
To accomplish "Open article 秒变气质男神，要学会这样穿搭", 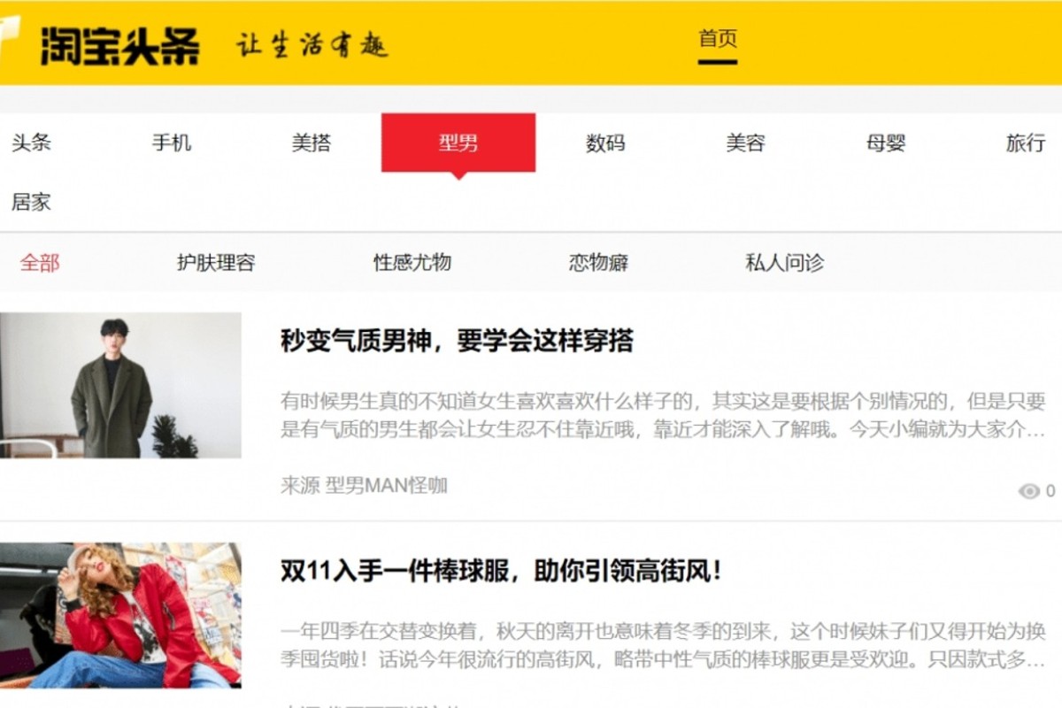I will click(x=457, y=341).
